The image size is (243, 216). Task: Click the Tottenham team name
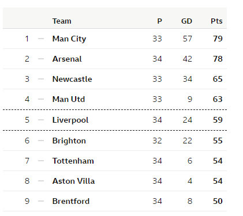coord(73,161)
